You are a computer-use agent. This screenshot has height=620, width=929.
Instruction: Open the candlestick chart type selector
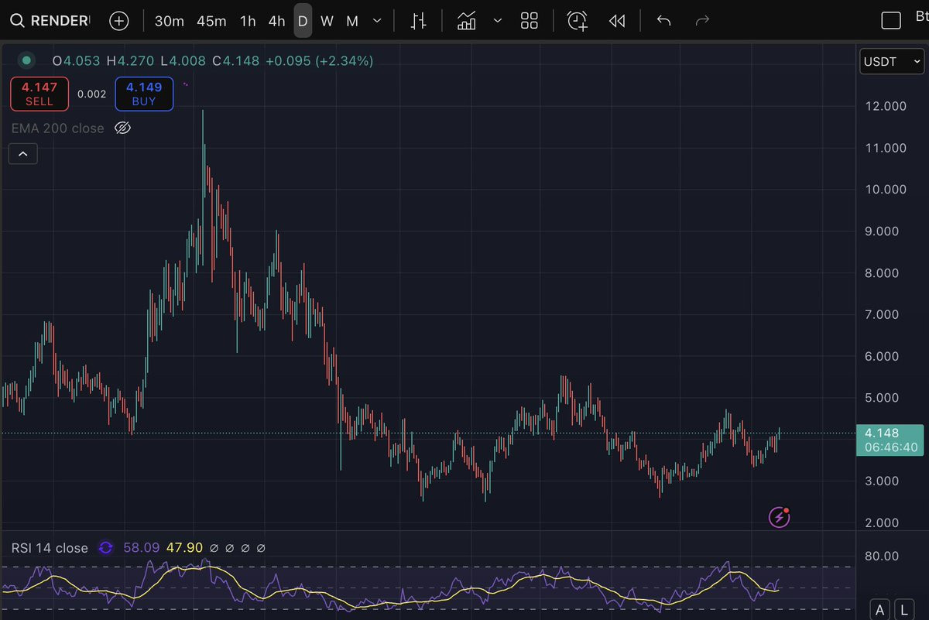click(419, 21)
